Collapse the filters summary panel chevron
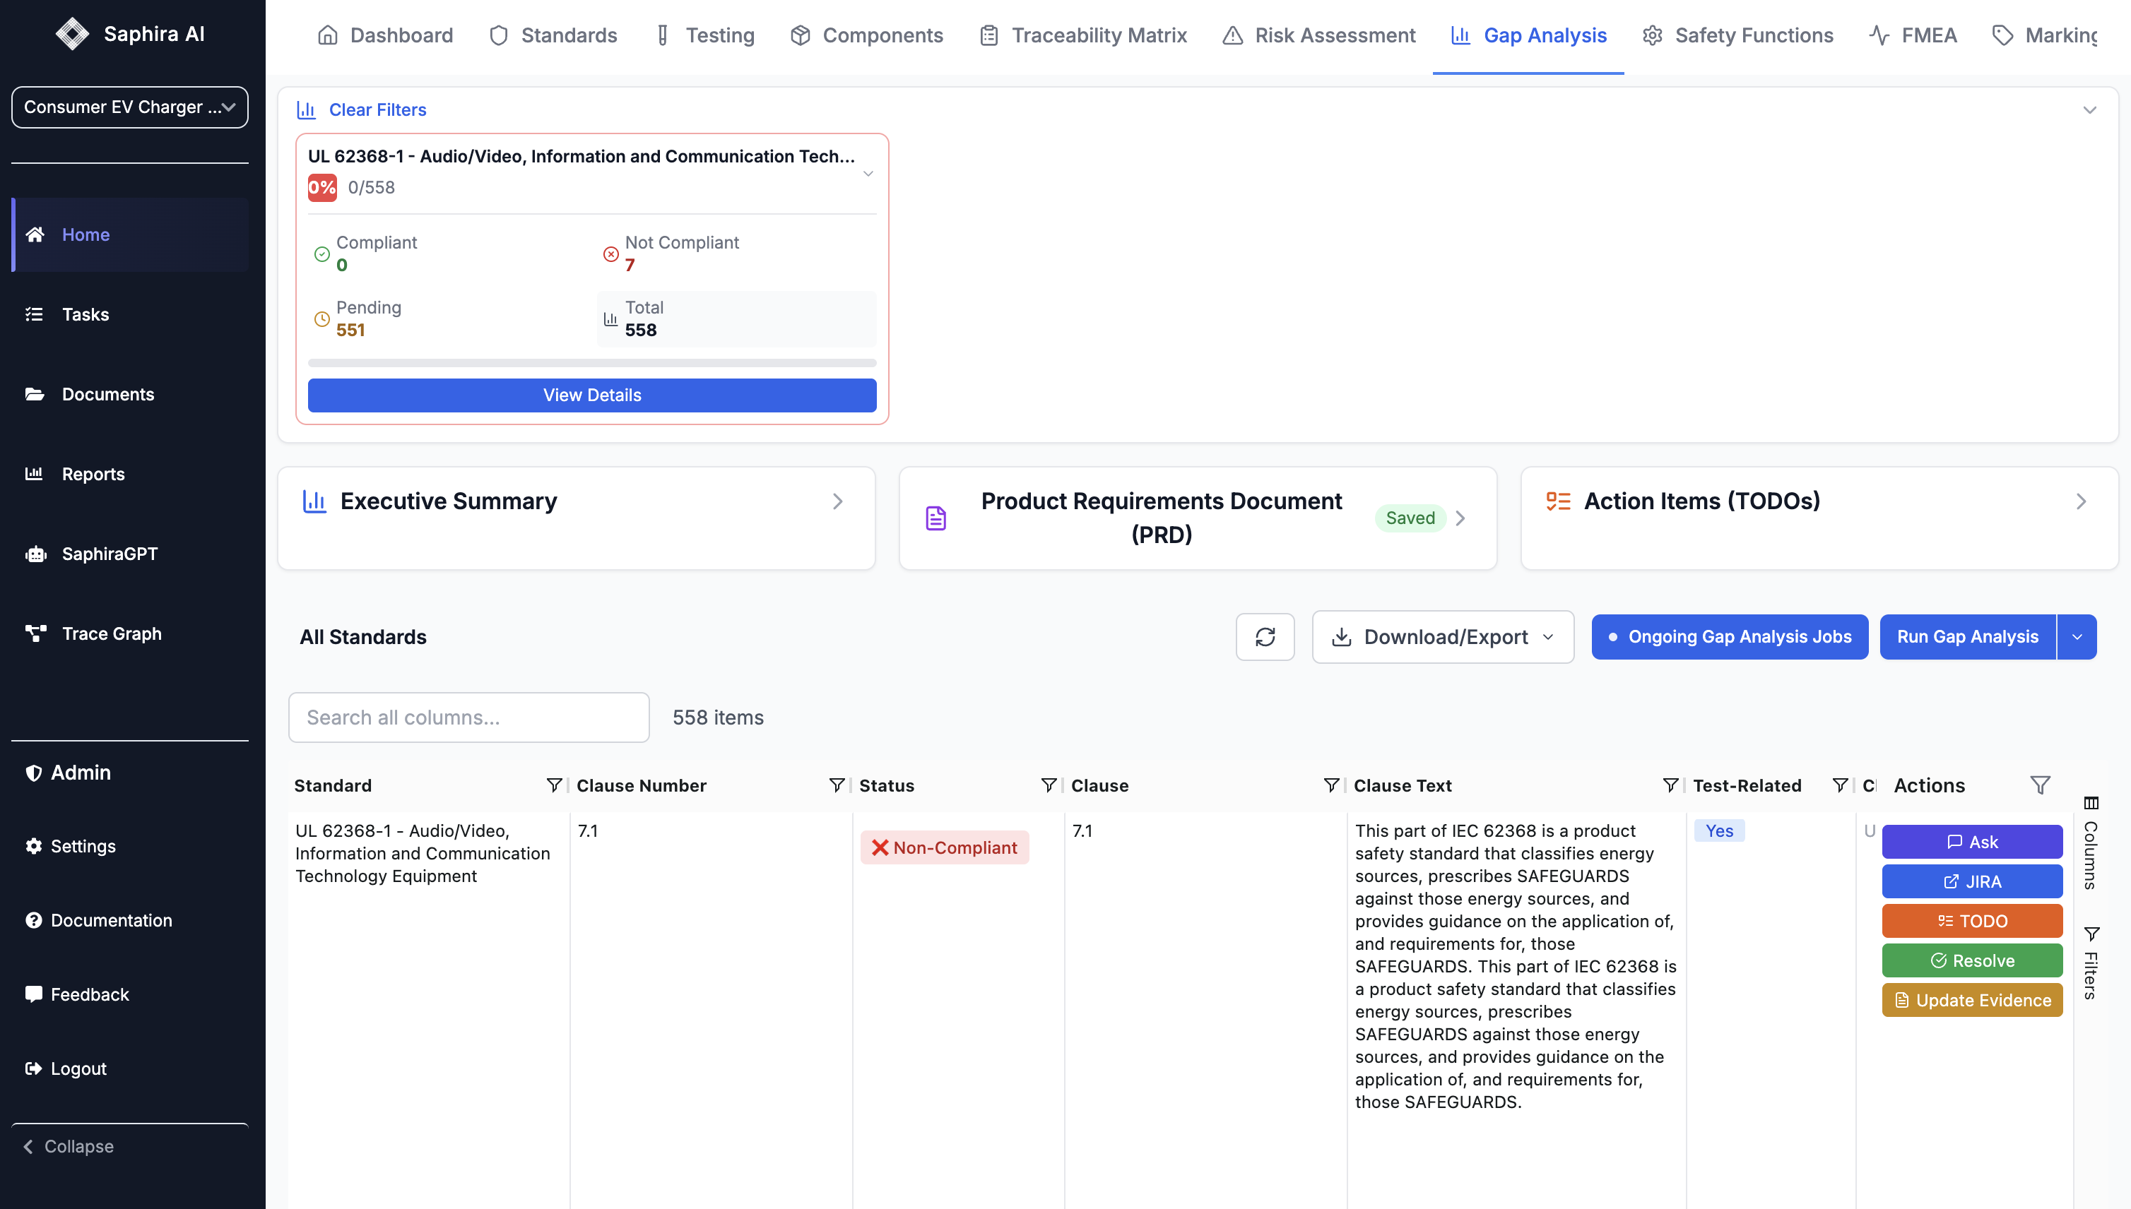This screenshot has width=2131, height=1209. tap(2089, 109)
